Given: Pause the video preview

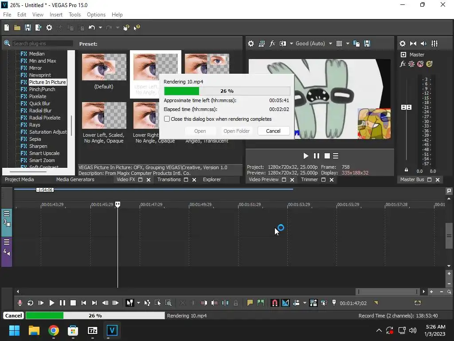Looking at the screenshot, I should point(317,156).
